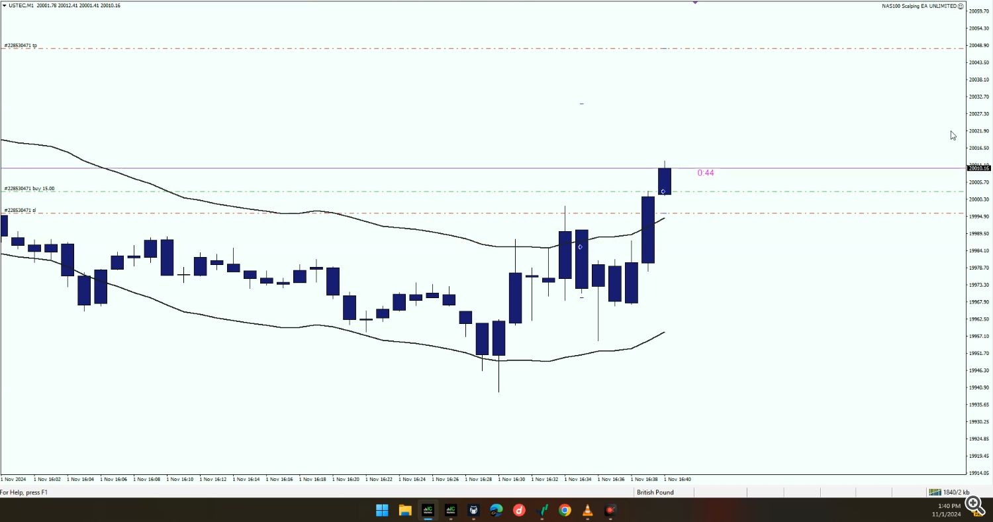Click the open price 20001.78 in chart header
This screenshot has width=993, height=522.
pyautogui.click(x=46, y=5)
